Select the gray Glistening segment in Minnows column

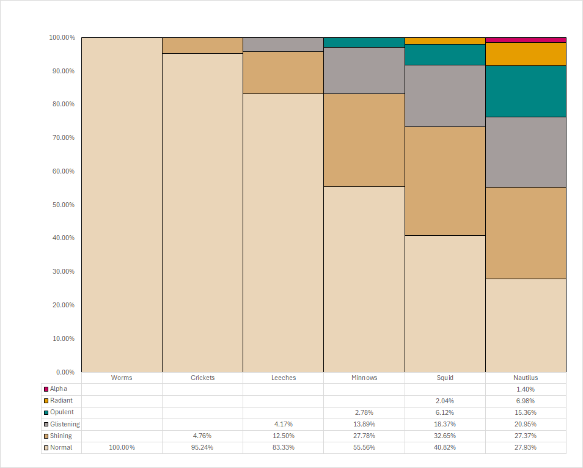point(364,70)
